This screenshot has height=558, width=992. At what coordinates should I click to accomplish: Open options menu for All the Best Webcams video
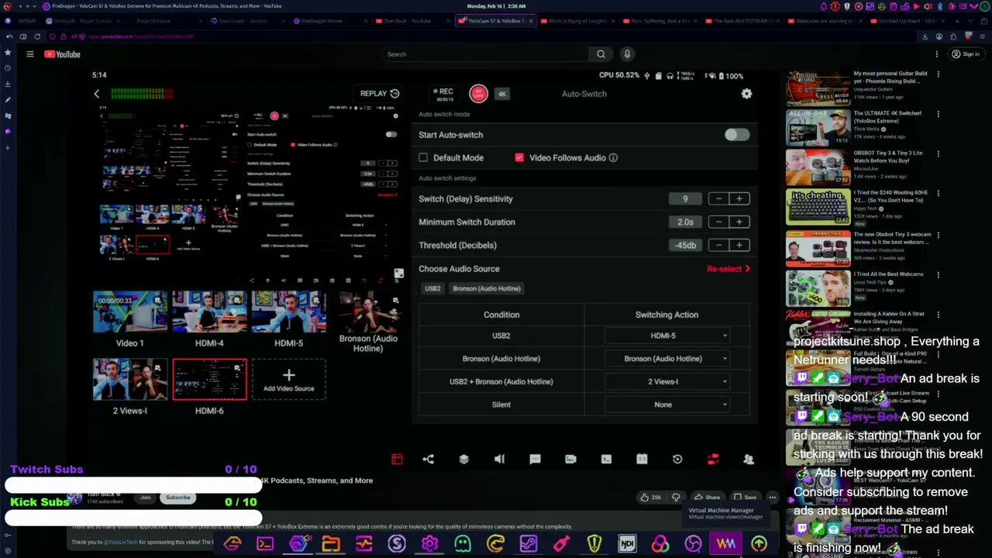938,274
